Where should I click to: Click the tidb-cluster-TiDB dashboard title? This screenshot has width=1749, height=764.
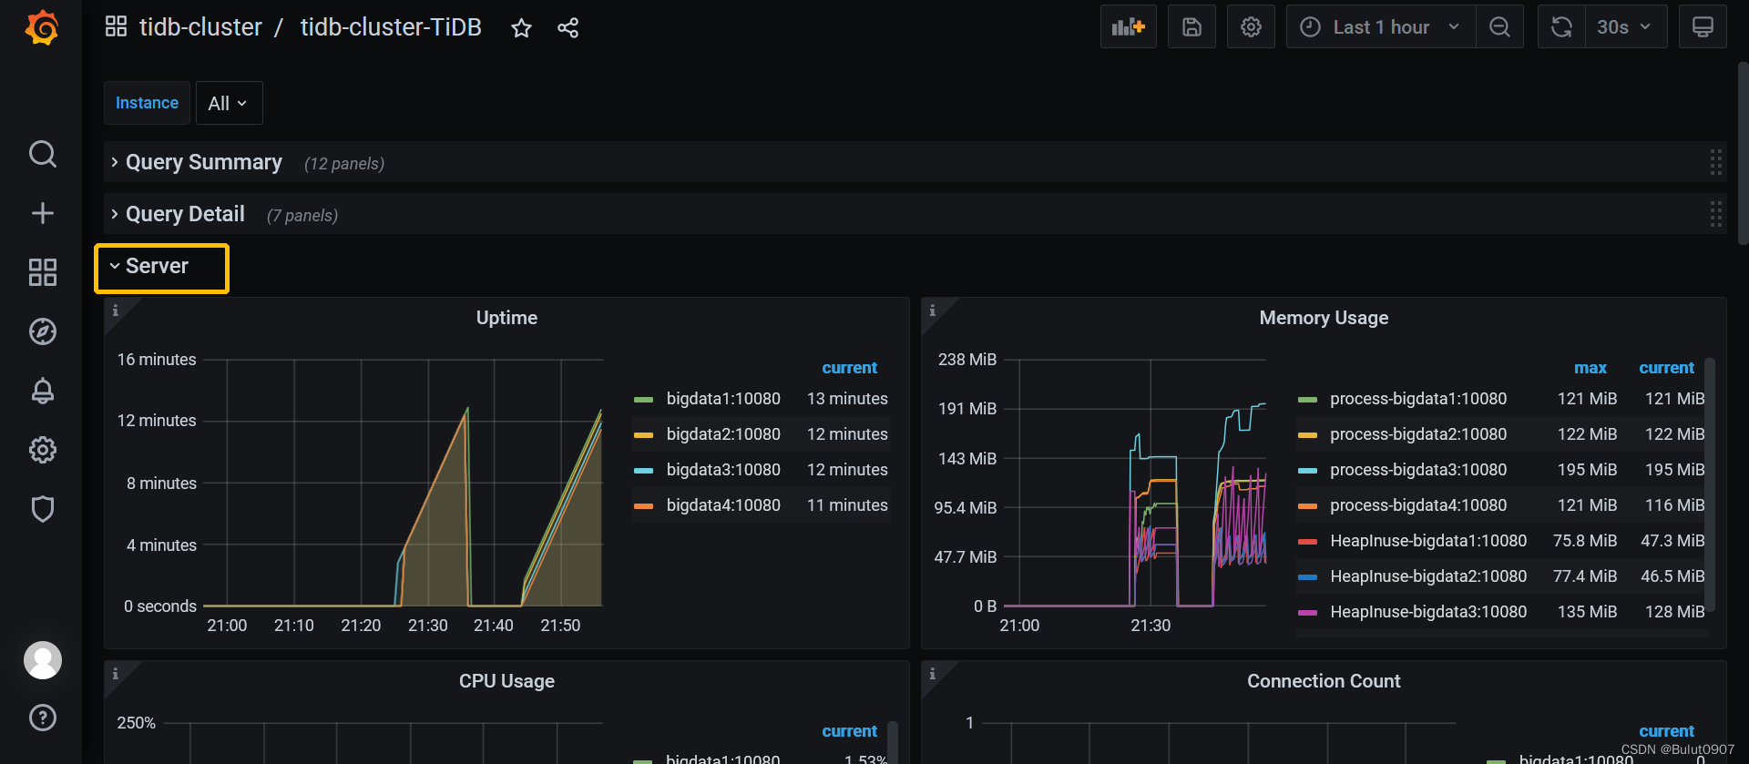pyautogui.click(x=391, y=27)
